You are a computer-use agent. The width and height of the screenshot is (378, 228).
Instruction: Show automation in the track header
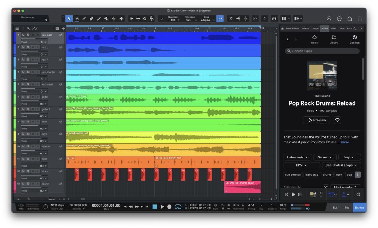pyautogui.click(x=35, y=29)
